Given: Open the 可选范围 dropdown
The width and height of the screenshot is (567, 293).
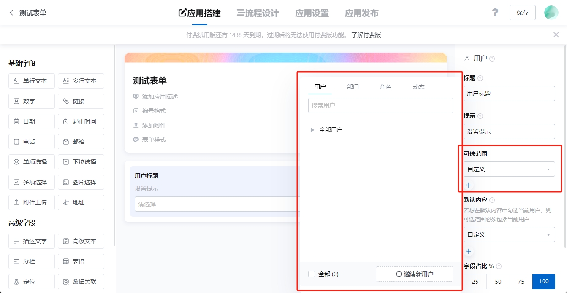Looking at the screenshot, I should coord(509,169).
